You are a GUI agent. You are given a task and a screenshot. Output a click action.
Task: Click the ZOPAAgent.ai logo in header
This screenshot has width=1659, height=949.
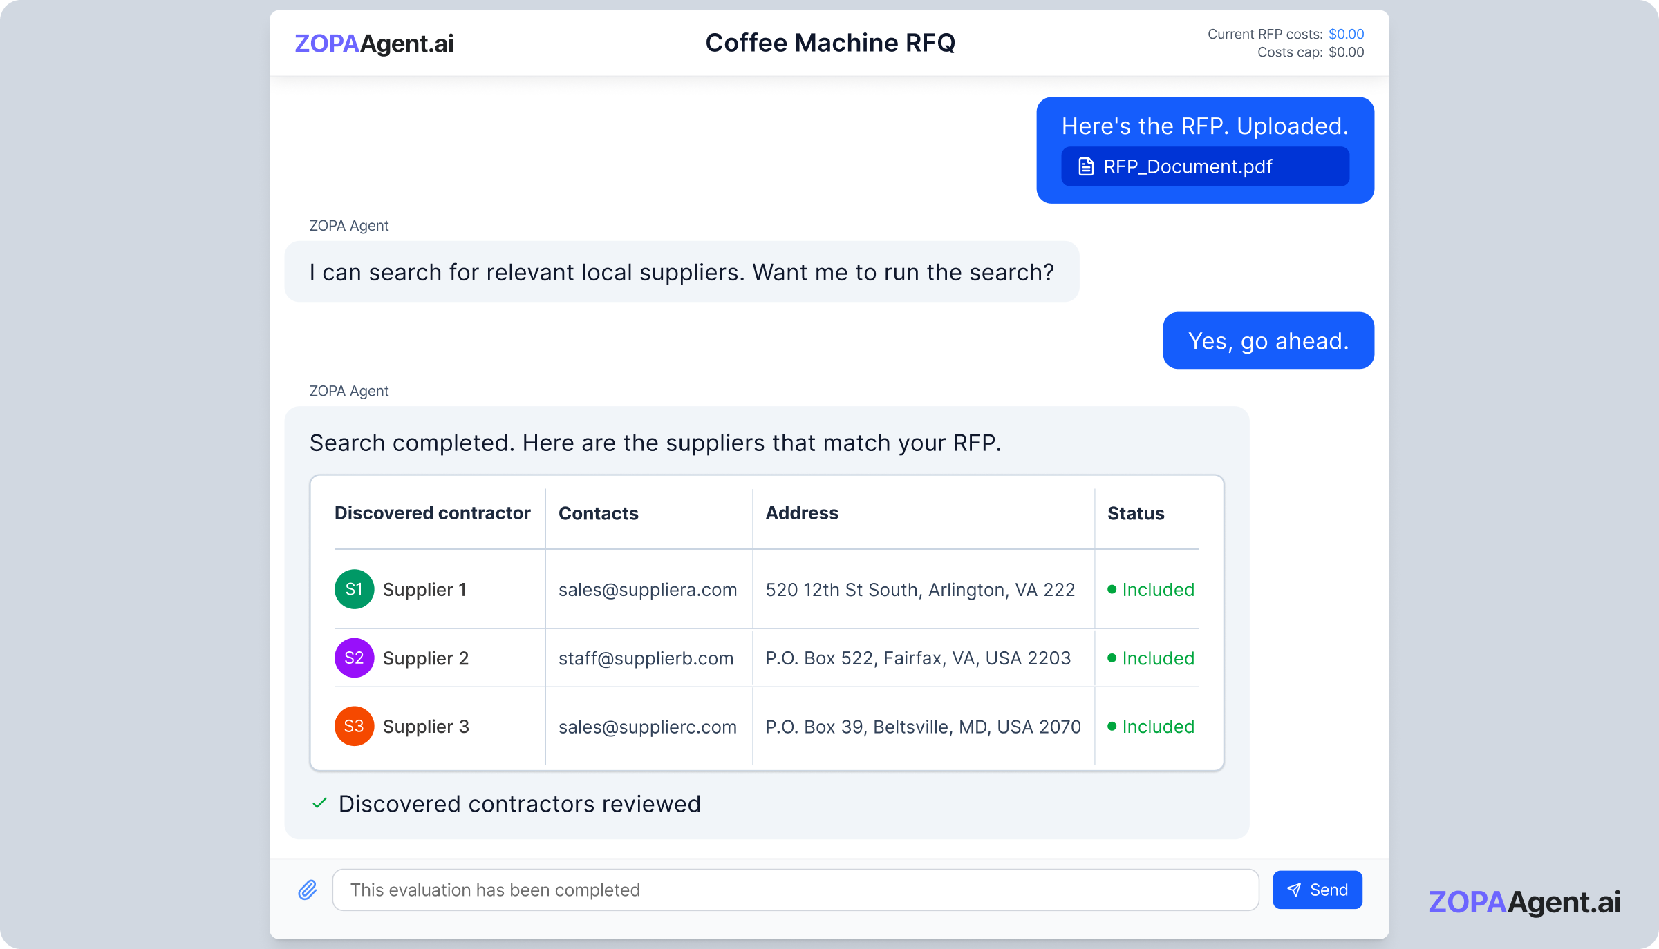click(x=374, y=44)
